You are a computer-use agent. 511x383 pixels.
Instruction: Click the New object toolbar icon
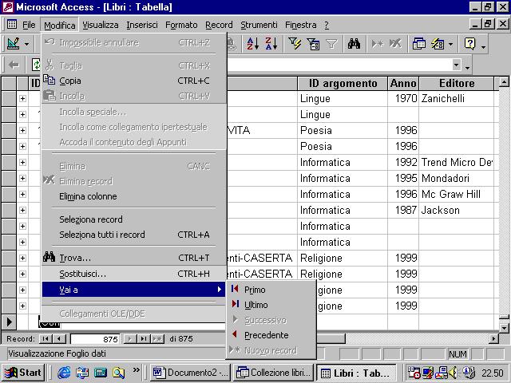click(438, 44)
